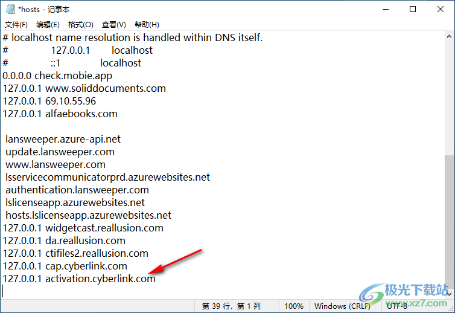Screen dimensions: 455x313
Task: Click the line 'www.lansweeper.com'
Action: click(x=56, y=164)
